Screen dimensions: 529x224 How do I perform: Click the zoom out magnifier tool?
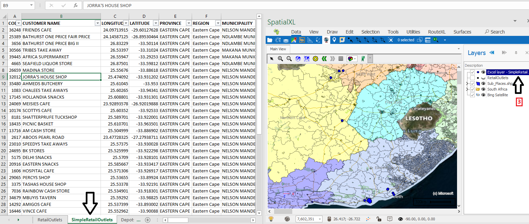click(x=289, y=59)
